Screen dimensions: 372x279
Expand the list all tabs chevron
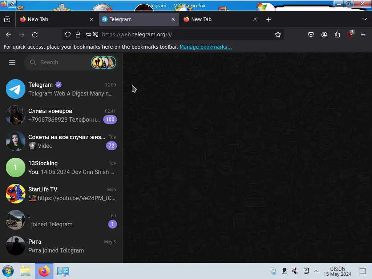tap(365, 19)
